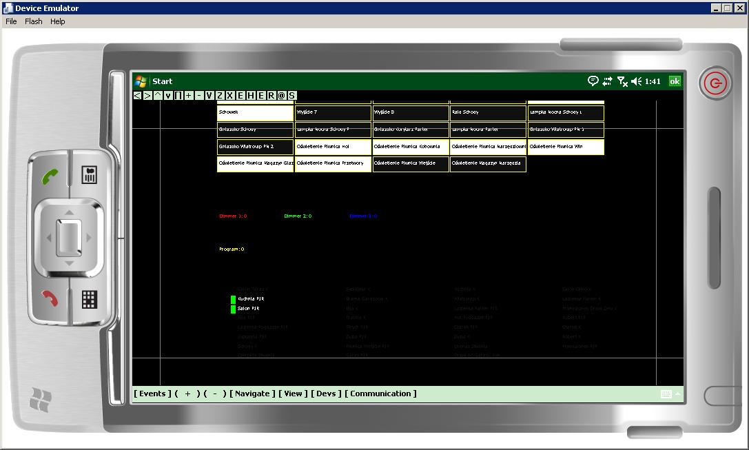
Task: Open the [ Devs ] menu
Action: click(326, 393)
